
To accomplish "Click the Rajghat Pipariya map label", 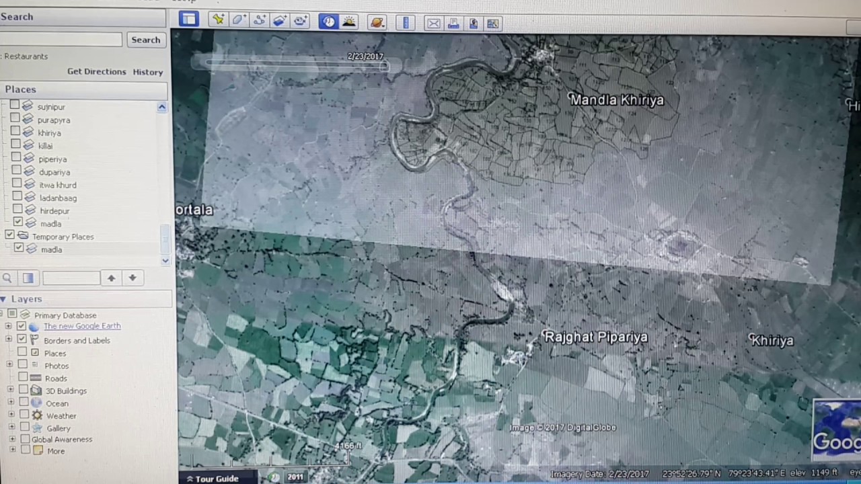I will point(595,337).
